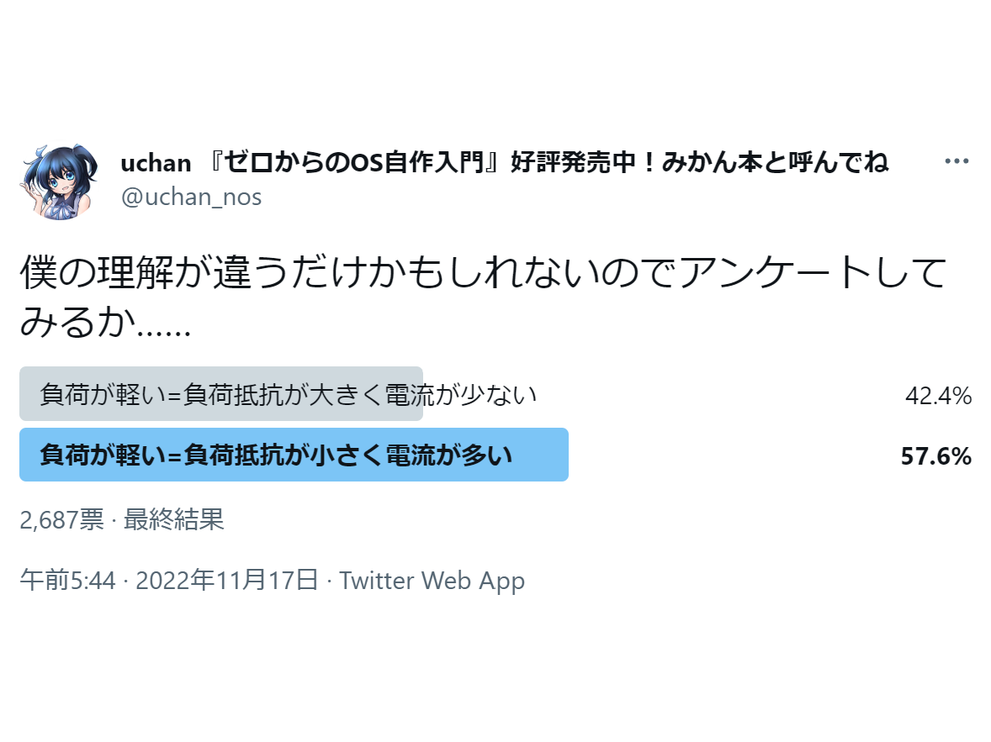This screenshot has width=991, height=742.
Task: Click the 42.4% poll percentage
Action: [x=938, y=395]
